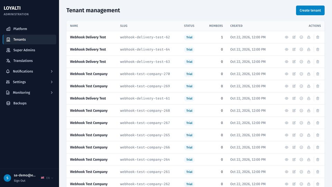Image resolution: width=332 pixels, height=187 pixels.
Task: Delete tenant webhook-delivery-test-61
Action: 317,98
